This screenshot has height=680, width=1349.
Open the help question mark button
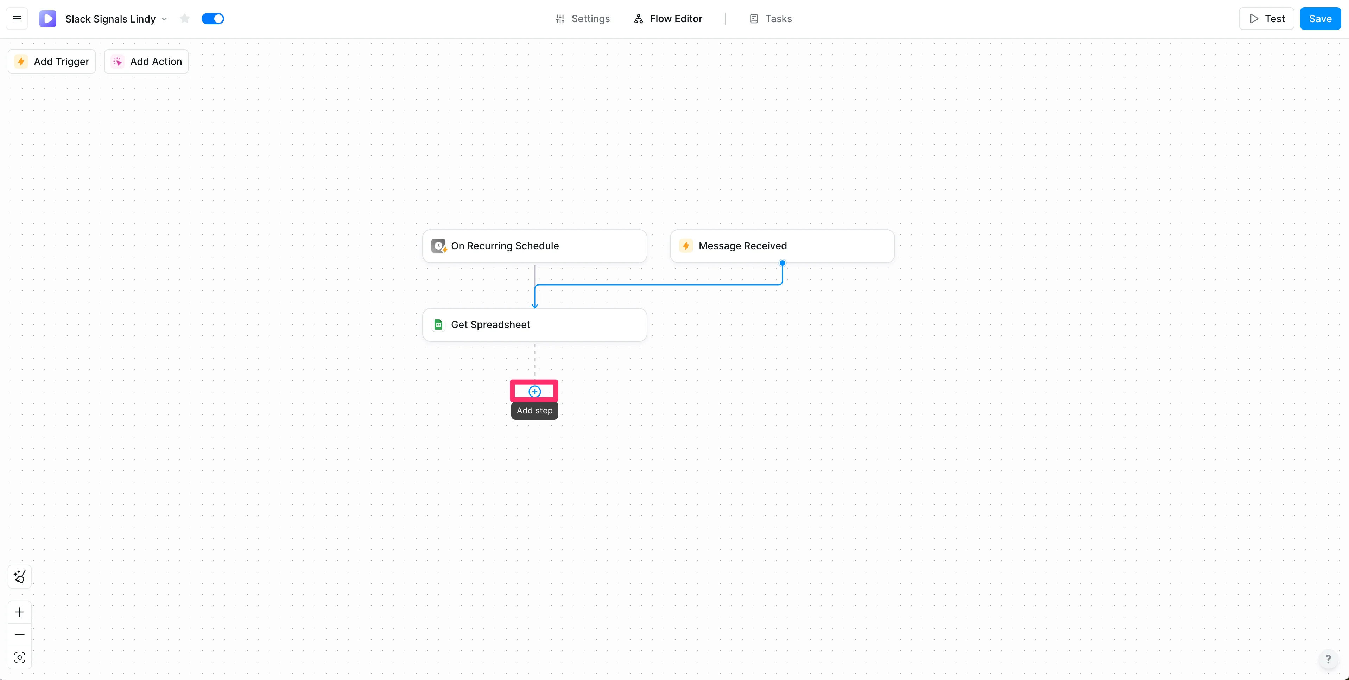[x=1328, y=659]
